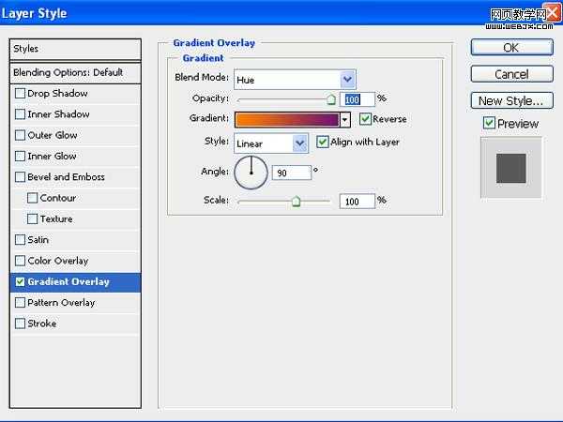Uncheck the Reverse checkbox

coord(366,120)
